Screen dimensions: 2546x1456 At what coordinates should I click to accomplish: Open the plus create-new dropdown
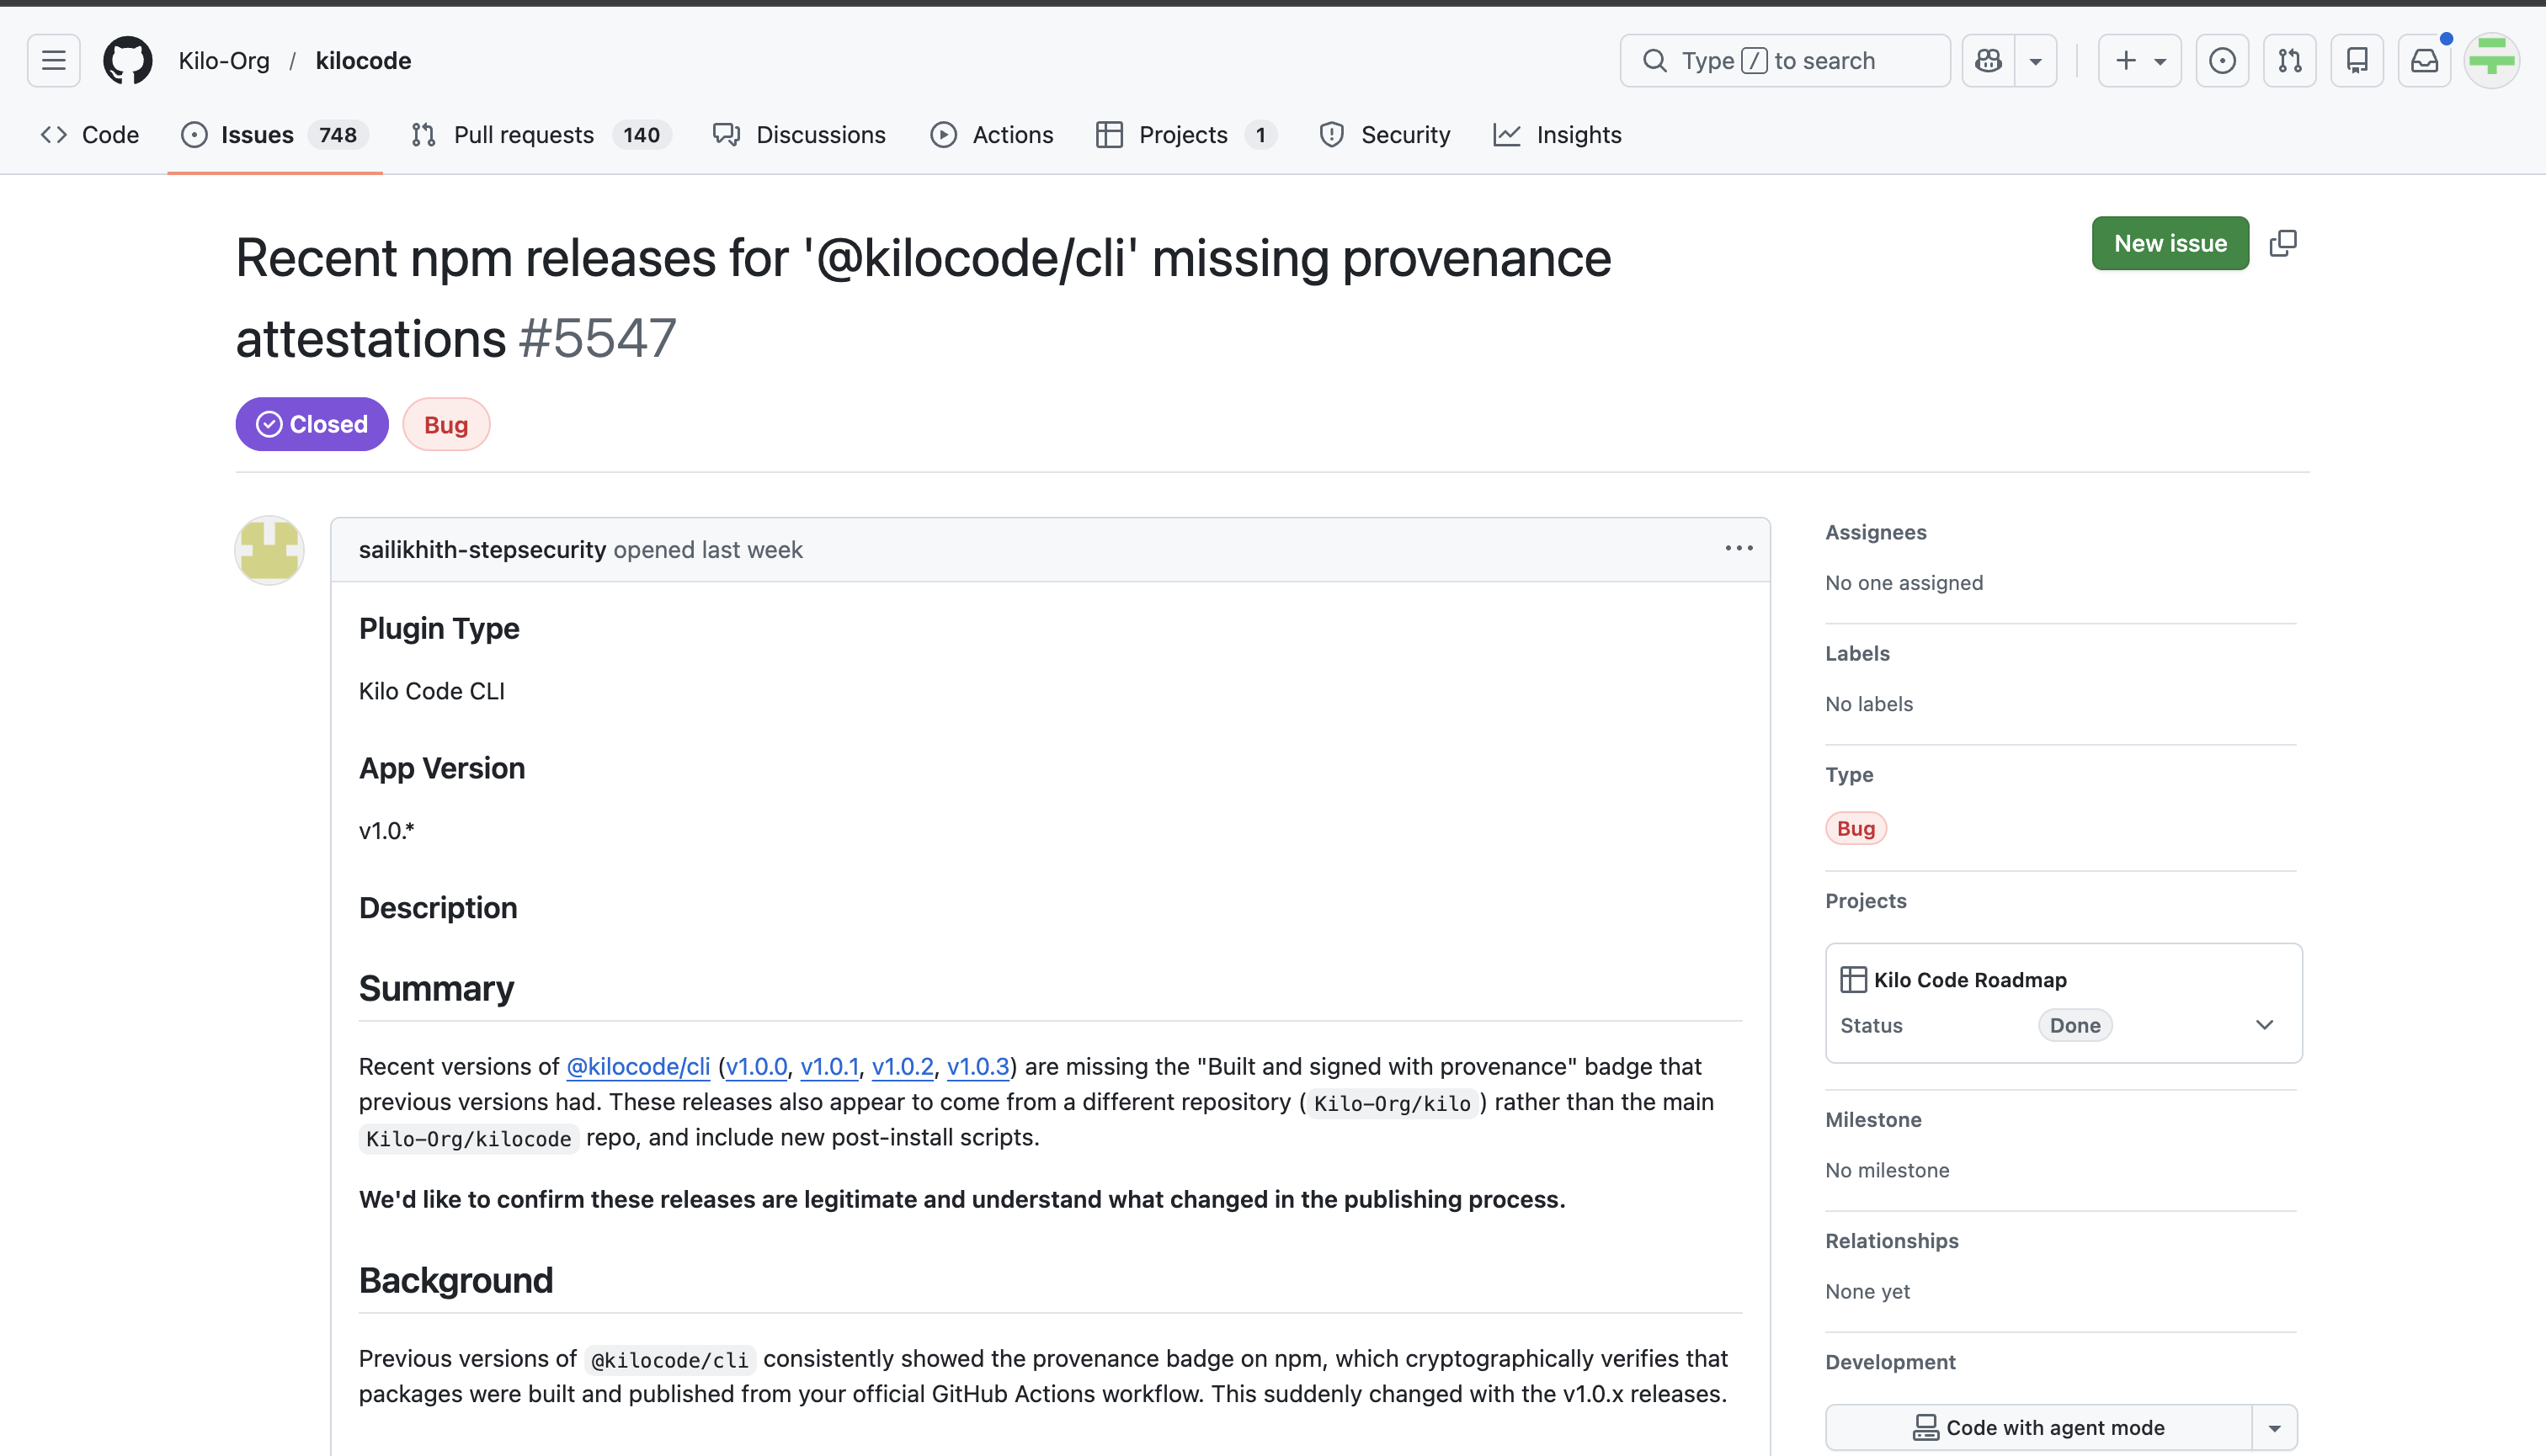(x=2139, y=61)
